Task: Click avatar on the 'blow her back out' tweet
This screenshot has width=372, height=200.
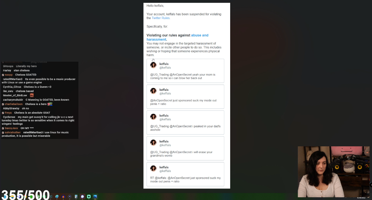Action: click(153, 65)
